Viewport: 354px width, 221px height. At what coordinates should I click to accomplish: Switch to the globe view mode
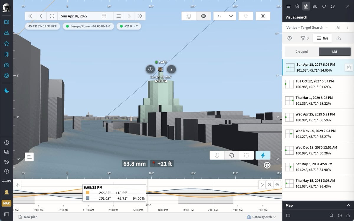[x=189, y=16]
